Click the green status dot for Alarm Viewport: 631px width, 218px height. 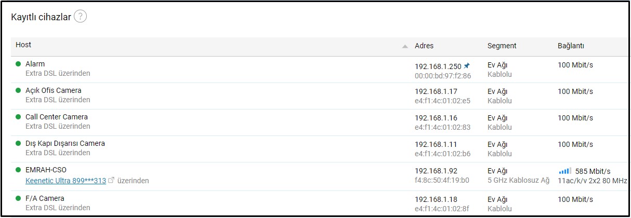click(x=18, y=64)
